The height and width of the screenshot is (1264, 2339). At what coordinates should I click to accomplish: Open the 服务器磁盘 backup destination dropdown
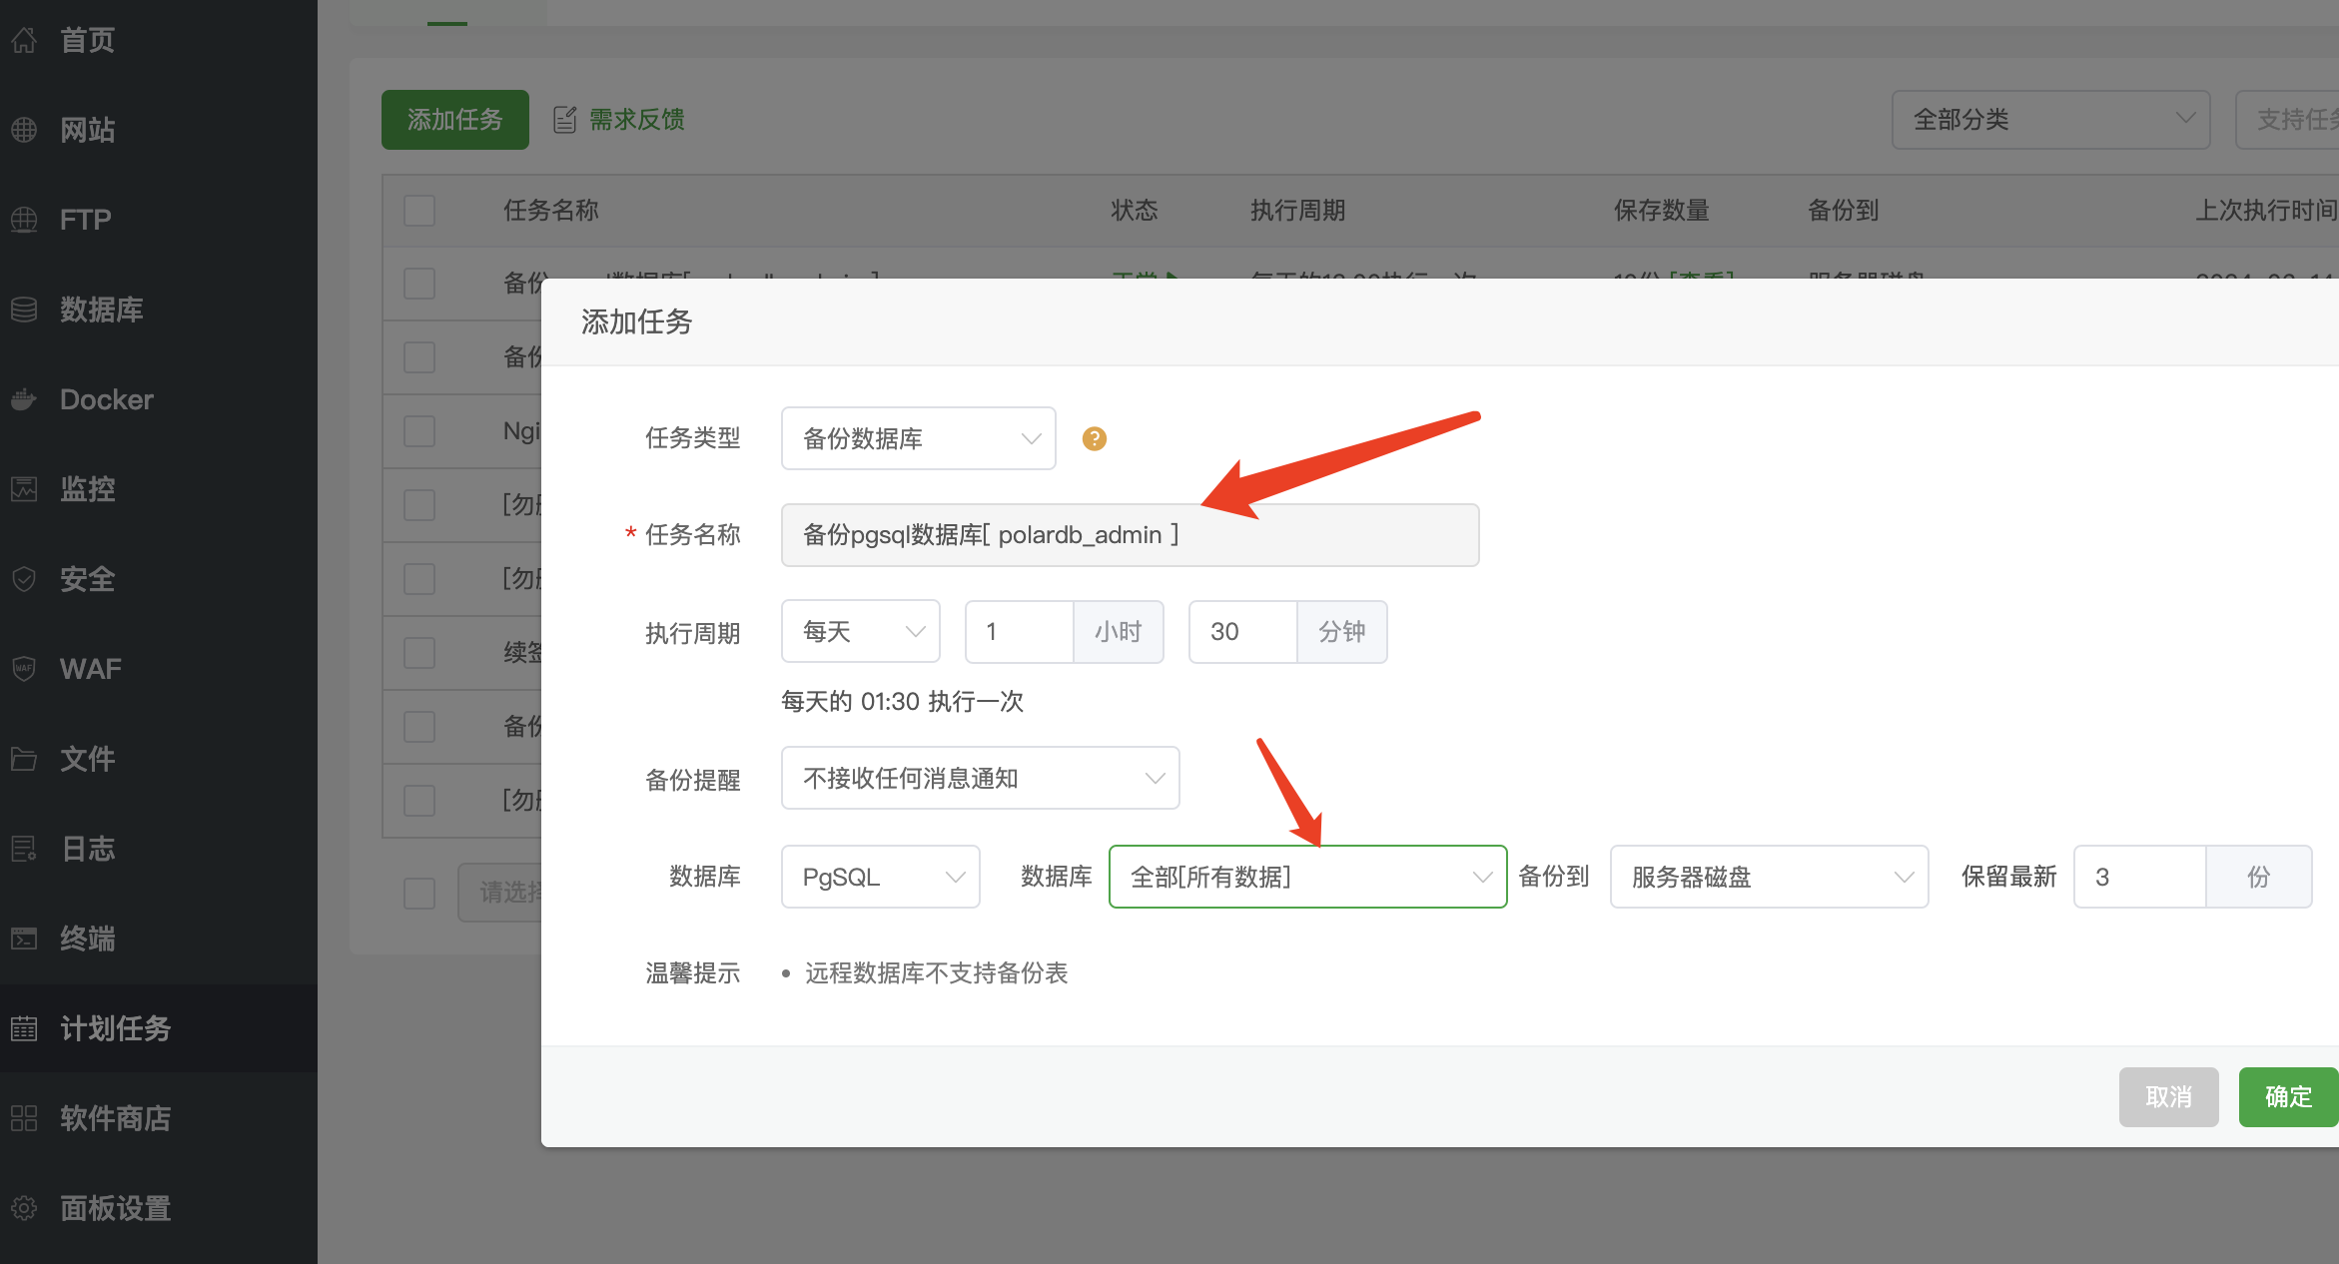point(1770,877)
